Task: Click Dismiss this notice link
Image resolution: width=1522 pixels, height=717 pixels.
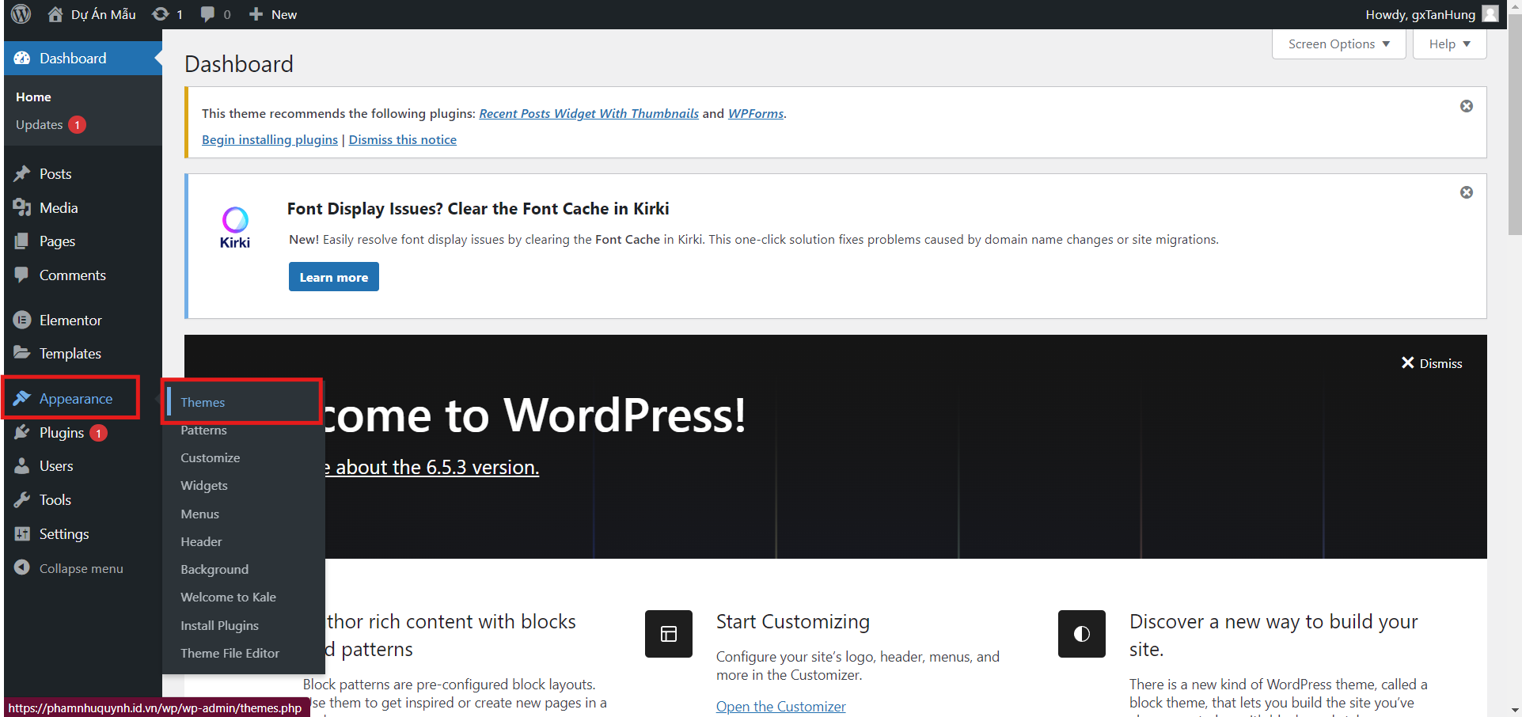Action: click(x=403, y=139)
